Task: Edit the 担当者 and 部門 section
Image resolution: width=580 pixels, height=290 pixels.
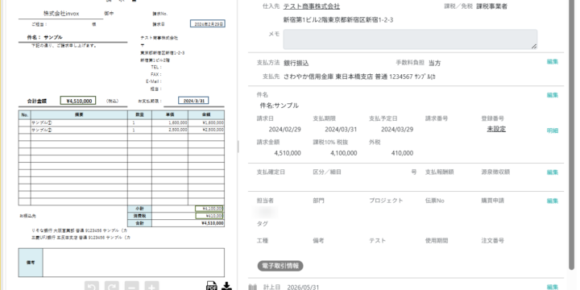Action: click(553, 201)
